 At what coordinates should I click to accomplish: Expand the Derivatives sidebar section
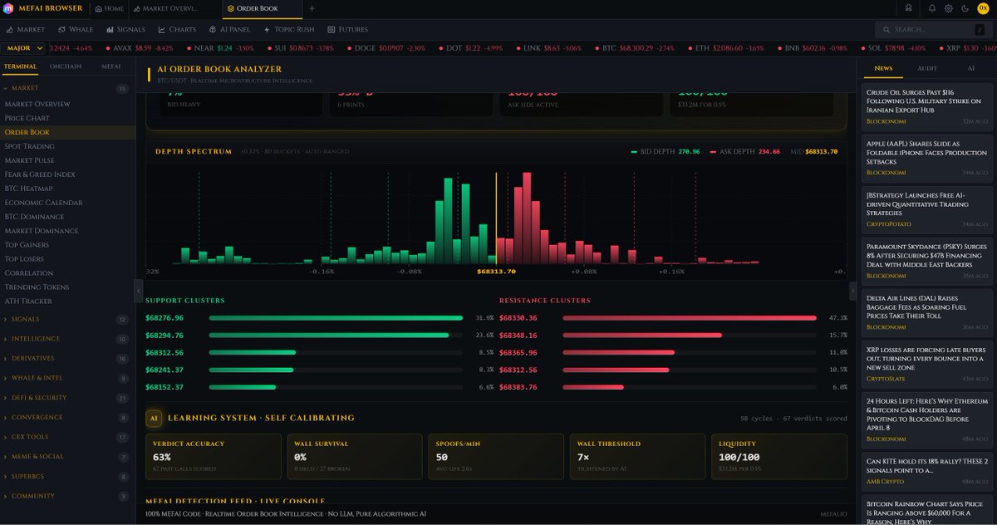[x=67, y=359]
